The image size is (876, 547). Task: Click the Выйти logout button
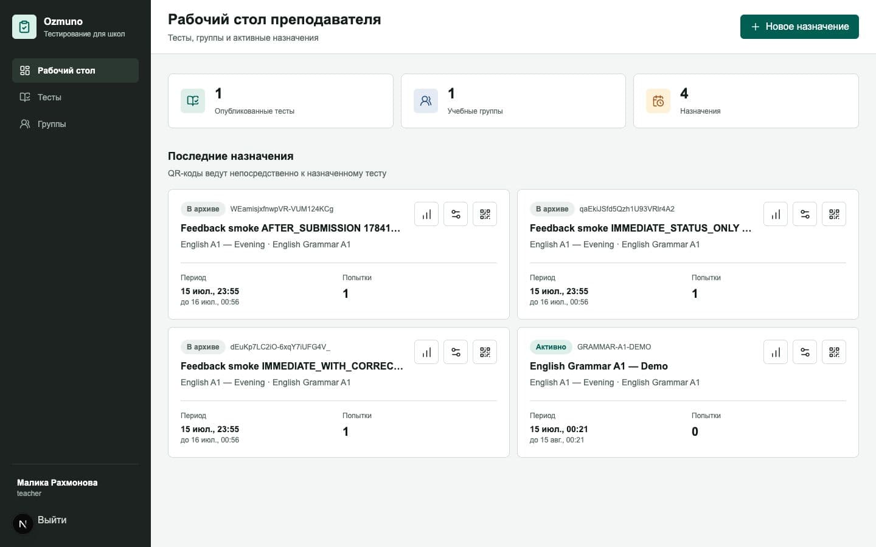click(52, 520)
